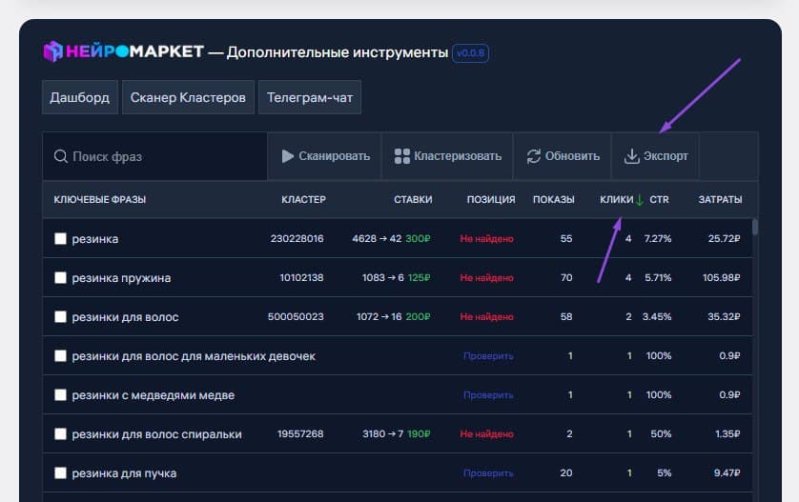799x502 pixels.
Task: Click the grid icon on Кластеризовать
Action: pos(402,156)
